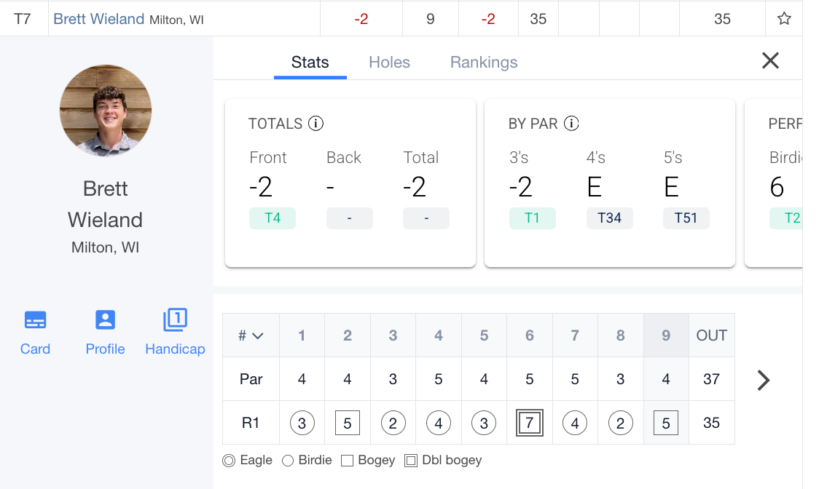This screenshot has width=819, height=489.
Task: Select hole 7 column header
Action: (575, 335)
